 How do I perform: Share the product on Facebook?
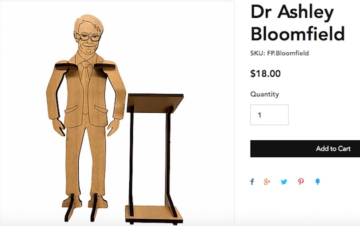252,182
